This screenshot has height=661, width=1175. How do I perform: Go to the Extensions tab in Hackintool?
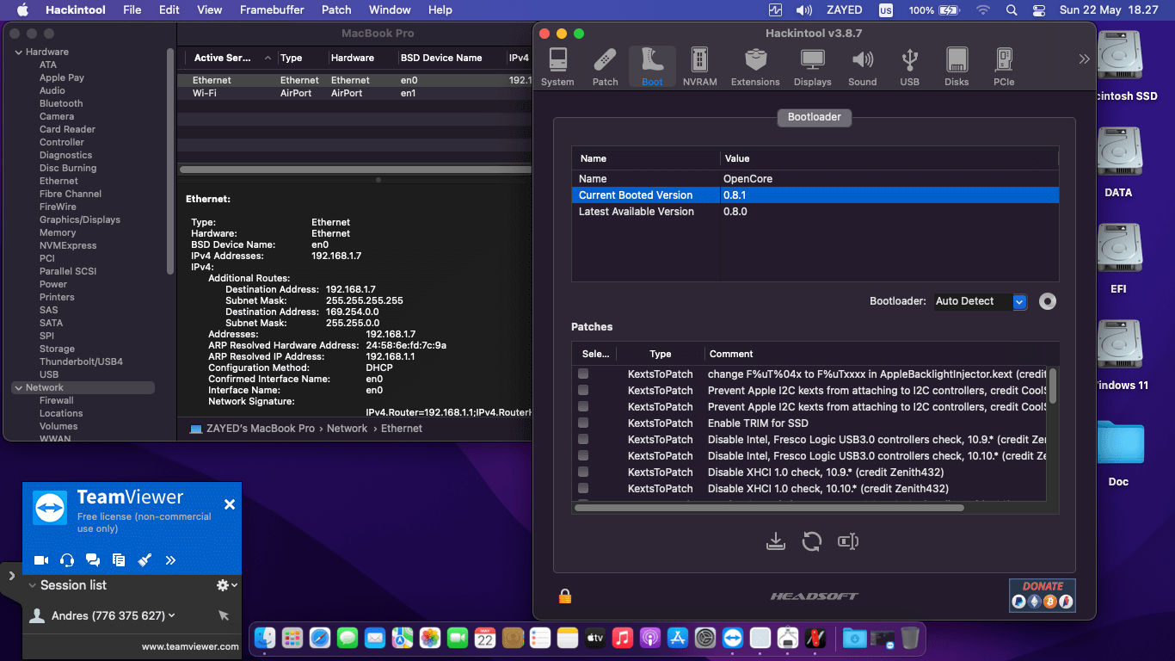(755, 67)
